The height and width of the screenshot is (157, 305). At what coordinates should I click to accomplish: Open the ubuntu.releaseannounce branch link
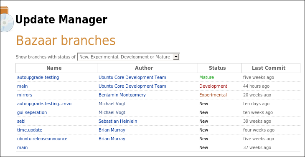point(42,139)
